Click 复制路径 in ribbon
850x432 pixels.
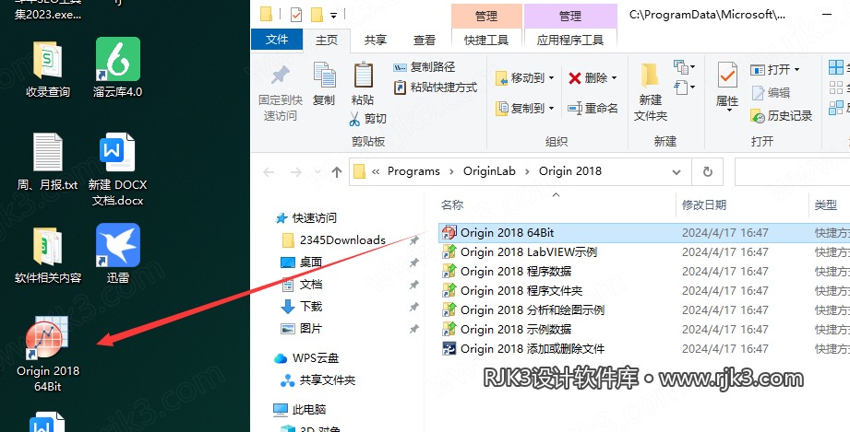(x=425, y=67)
